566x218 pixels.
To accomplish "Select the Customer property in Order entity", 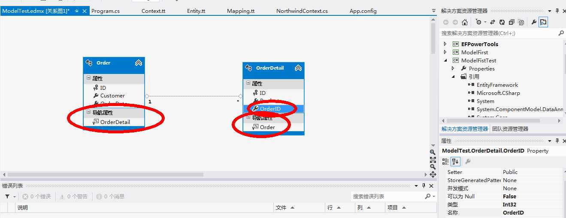I will (x=112, y=96).
